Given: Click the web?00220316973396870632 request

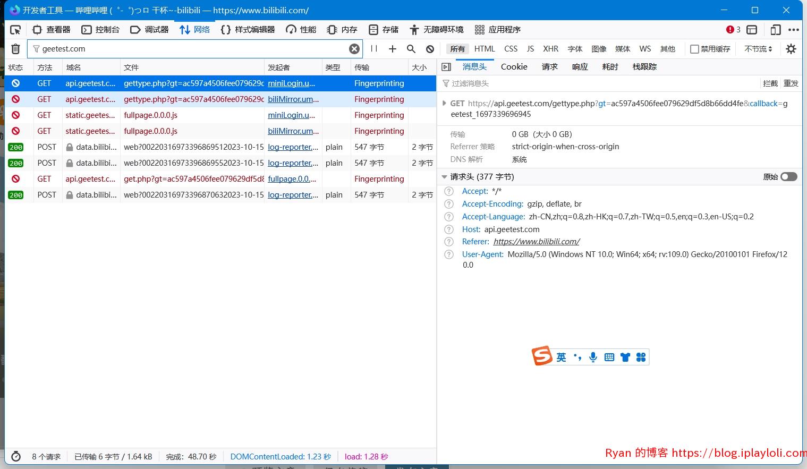Looking at the screenshot, I should [220, 195].
